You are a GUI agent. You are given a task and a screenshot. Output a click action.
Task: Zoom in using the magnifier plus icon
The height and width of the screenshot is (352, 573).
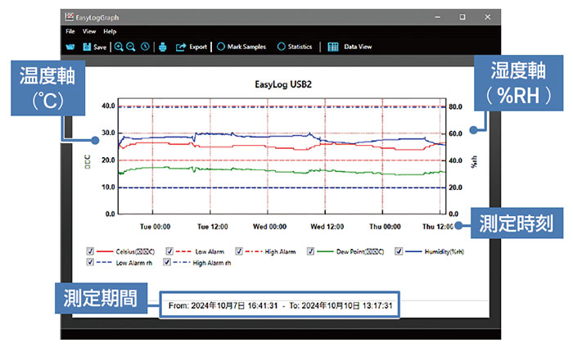(119, 47)
